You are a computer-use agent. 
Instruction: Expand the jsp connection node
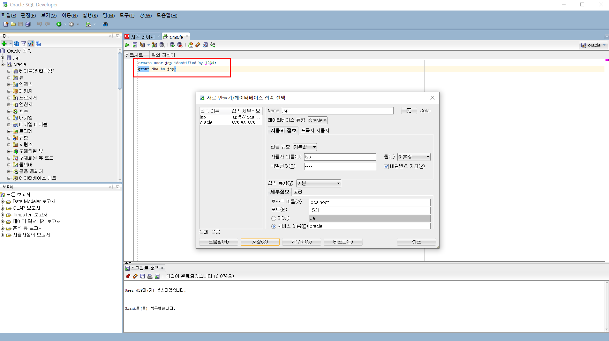tap(3, 58)
